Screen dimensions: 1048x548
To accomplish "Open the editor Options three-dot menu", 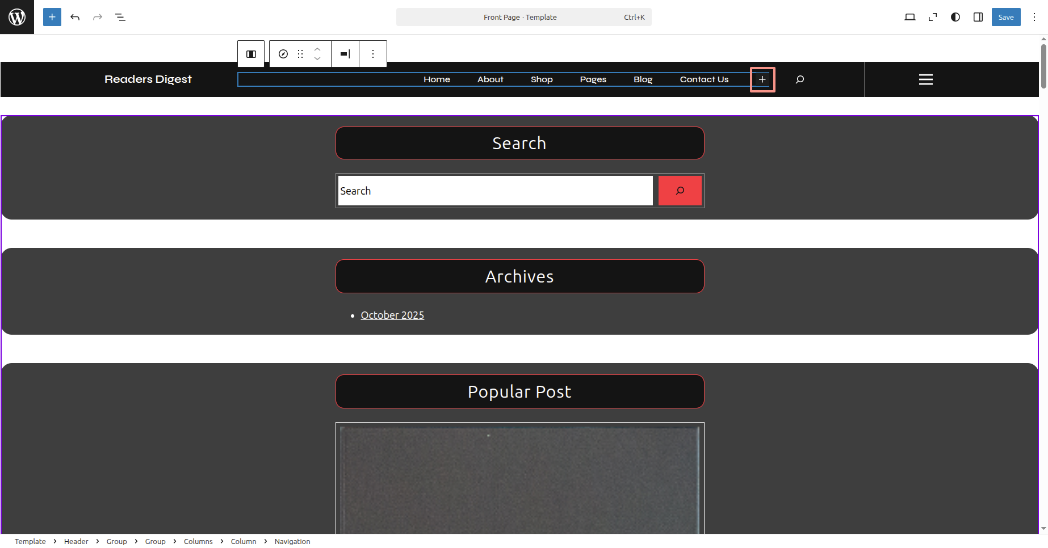I will coord(1034,17).
